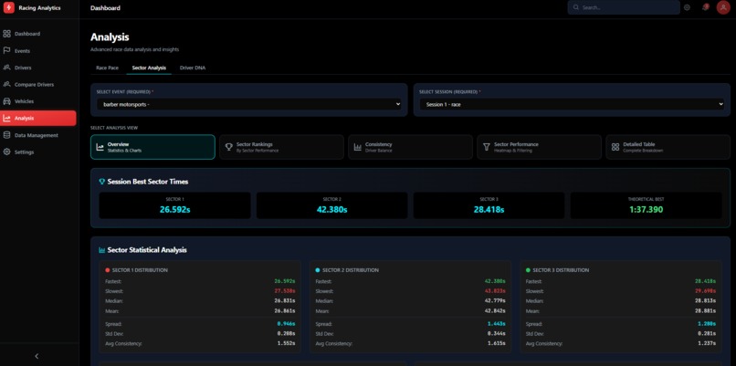Click trophy icon beside Session Best Sector Times
736x366 pixels.
tap(102, 182)
